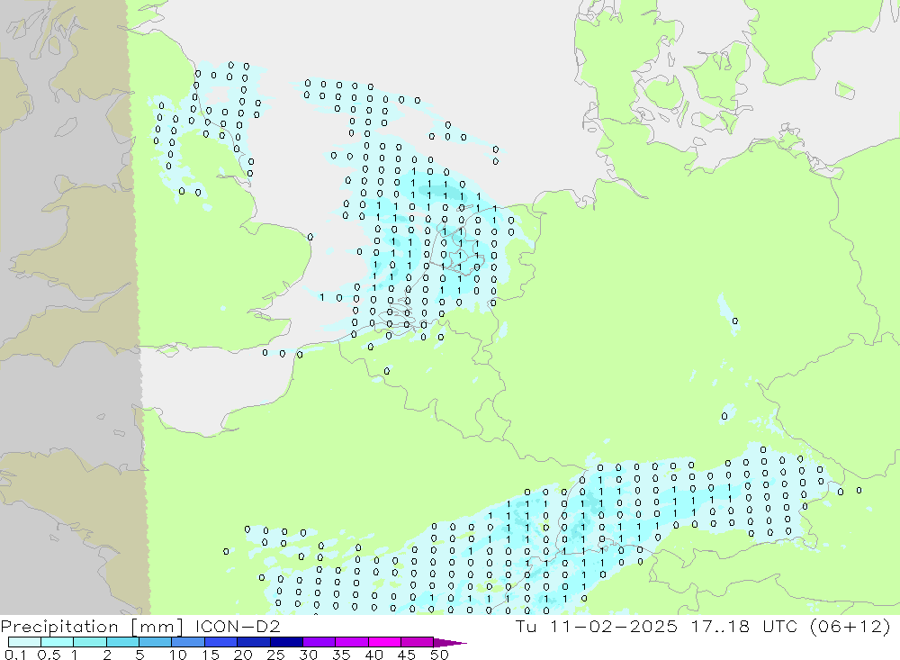Viewport: 900px width, 660px height.
Task: Click the 15–20 mm legend color box
Action: [x=221, y=642]
